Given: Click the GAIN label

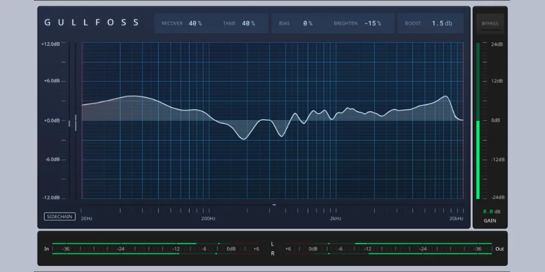Looking at the screenshot, I should coord(490,220).
